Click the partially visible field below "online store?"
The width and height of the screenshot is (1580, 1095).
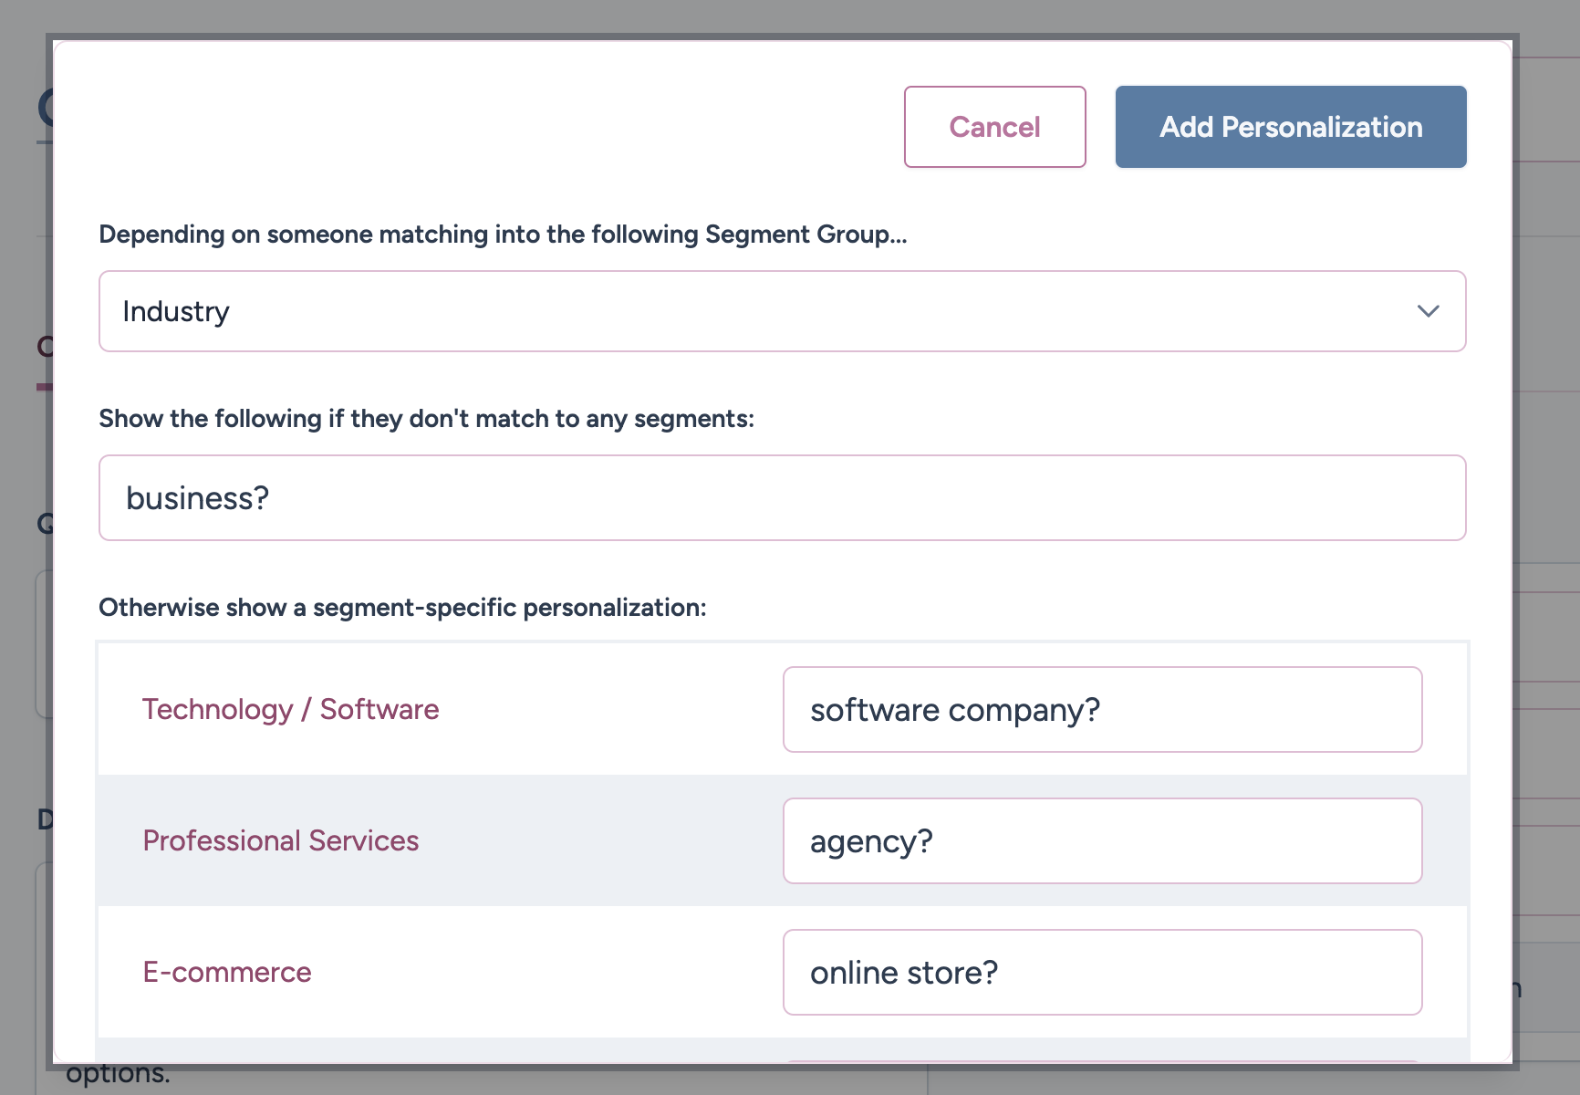[1101, 1059]
